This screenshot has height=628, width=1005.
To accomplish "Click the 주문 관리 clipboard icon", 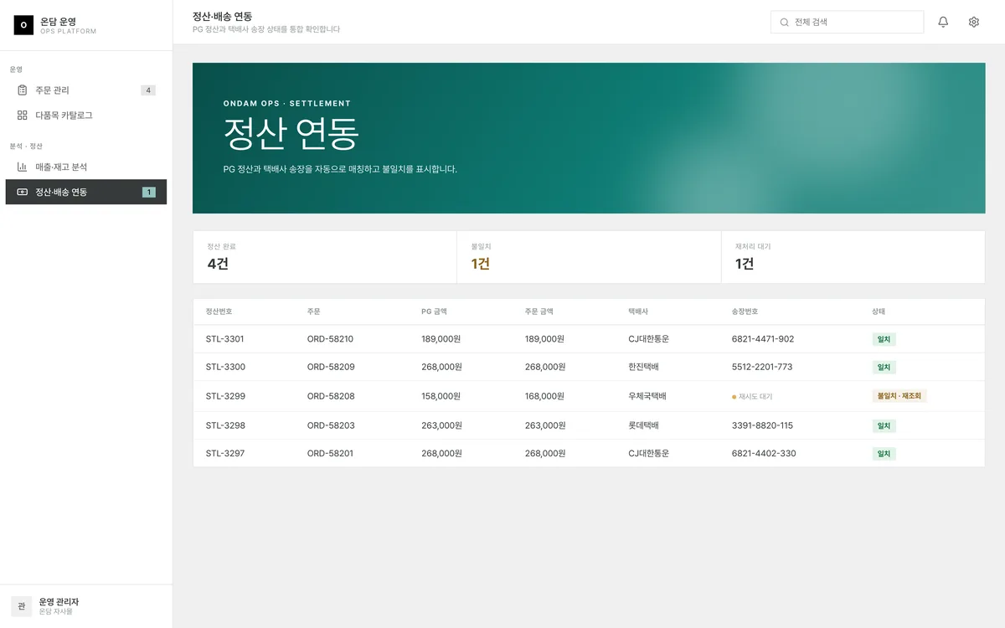I will click(23, 90).
